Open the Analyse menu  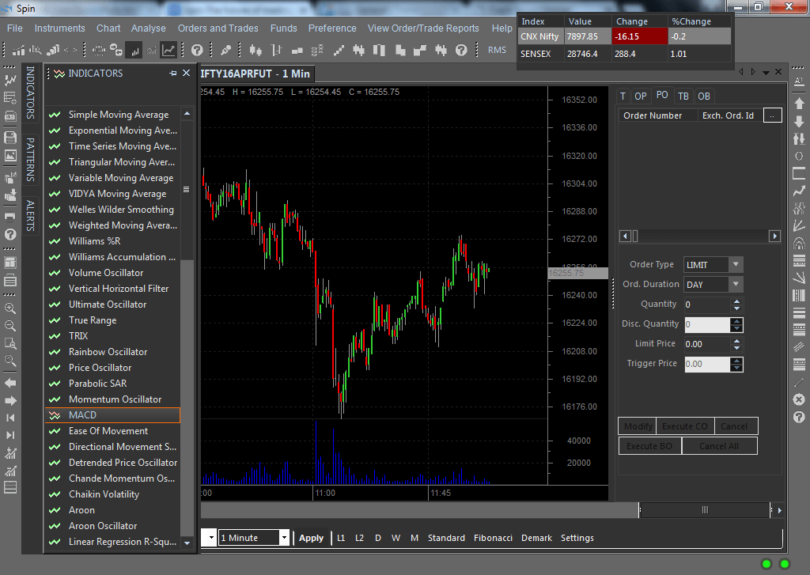pos(149,28)
